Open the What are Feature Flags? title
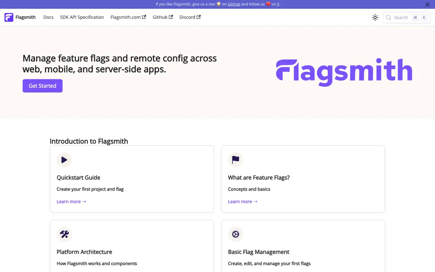Viewport: 435px width, 272px height. coord(259,178)
